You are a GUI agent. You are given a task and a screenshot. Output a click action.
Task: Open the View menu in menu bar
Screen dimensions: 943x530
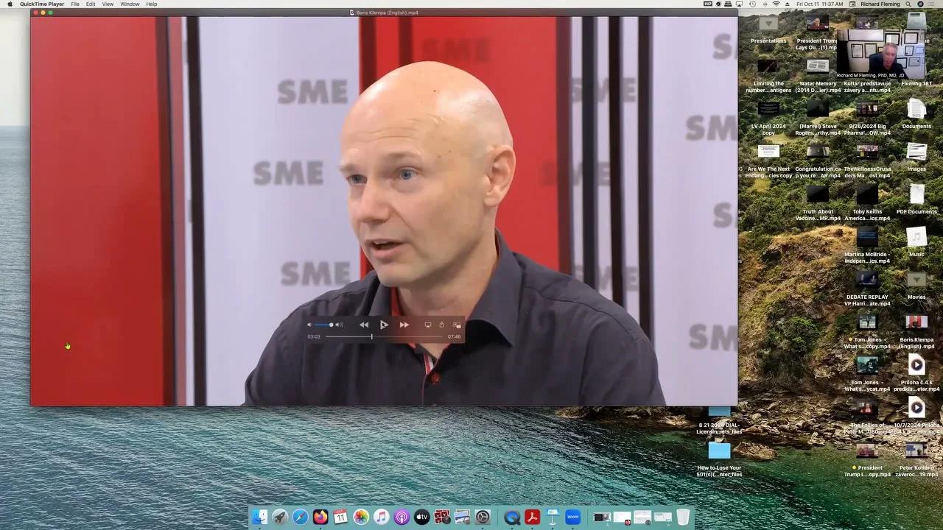coord(108,4)
